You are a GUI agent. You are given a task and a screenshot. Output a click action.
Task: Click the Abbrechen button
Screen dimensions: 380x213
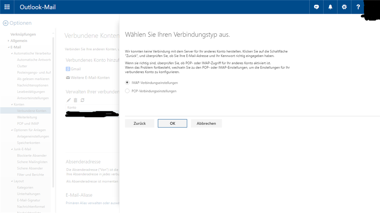tap(206, 123)
